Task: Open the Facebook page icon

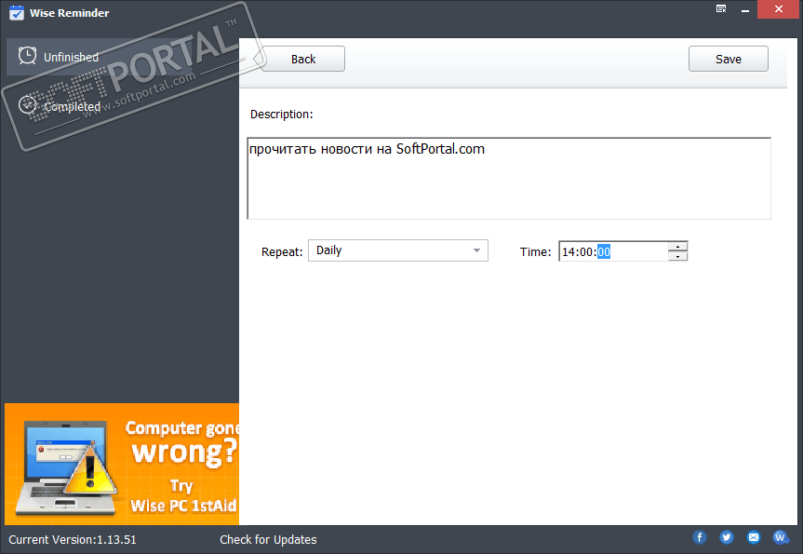Action: (x=700, y=537)
